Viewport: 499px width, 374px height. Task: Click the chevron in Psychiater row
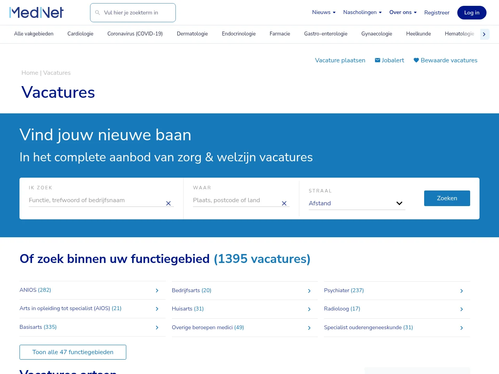click(x=462, y=291)
